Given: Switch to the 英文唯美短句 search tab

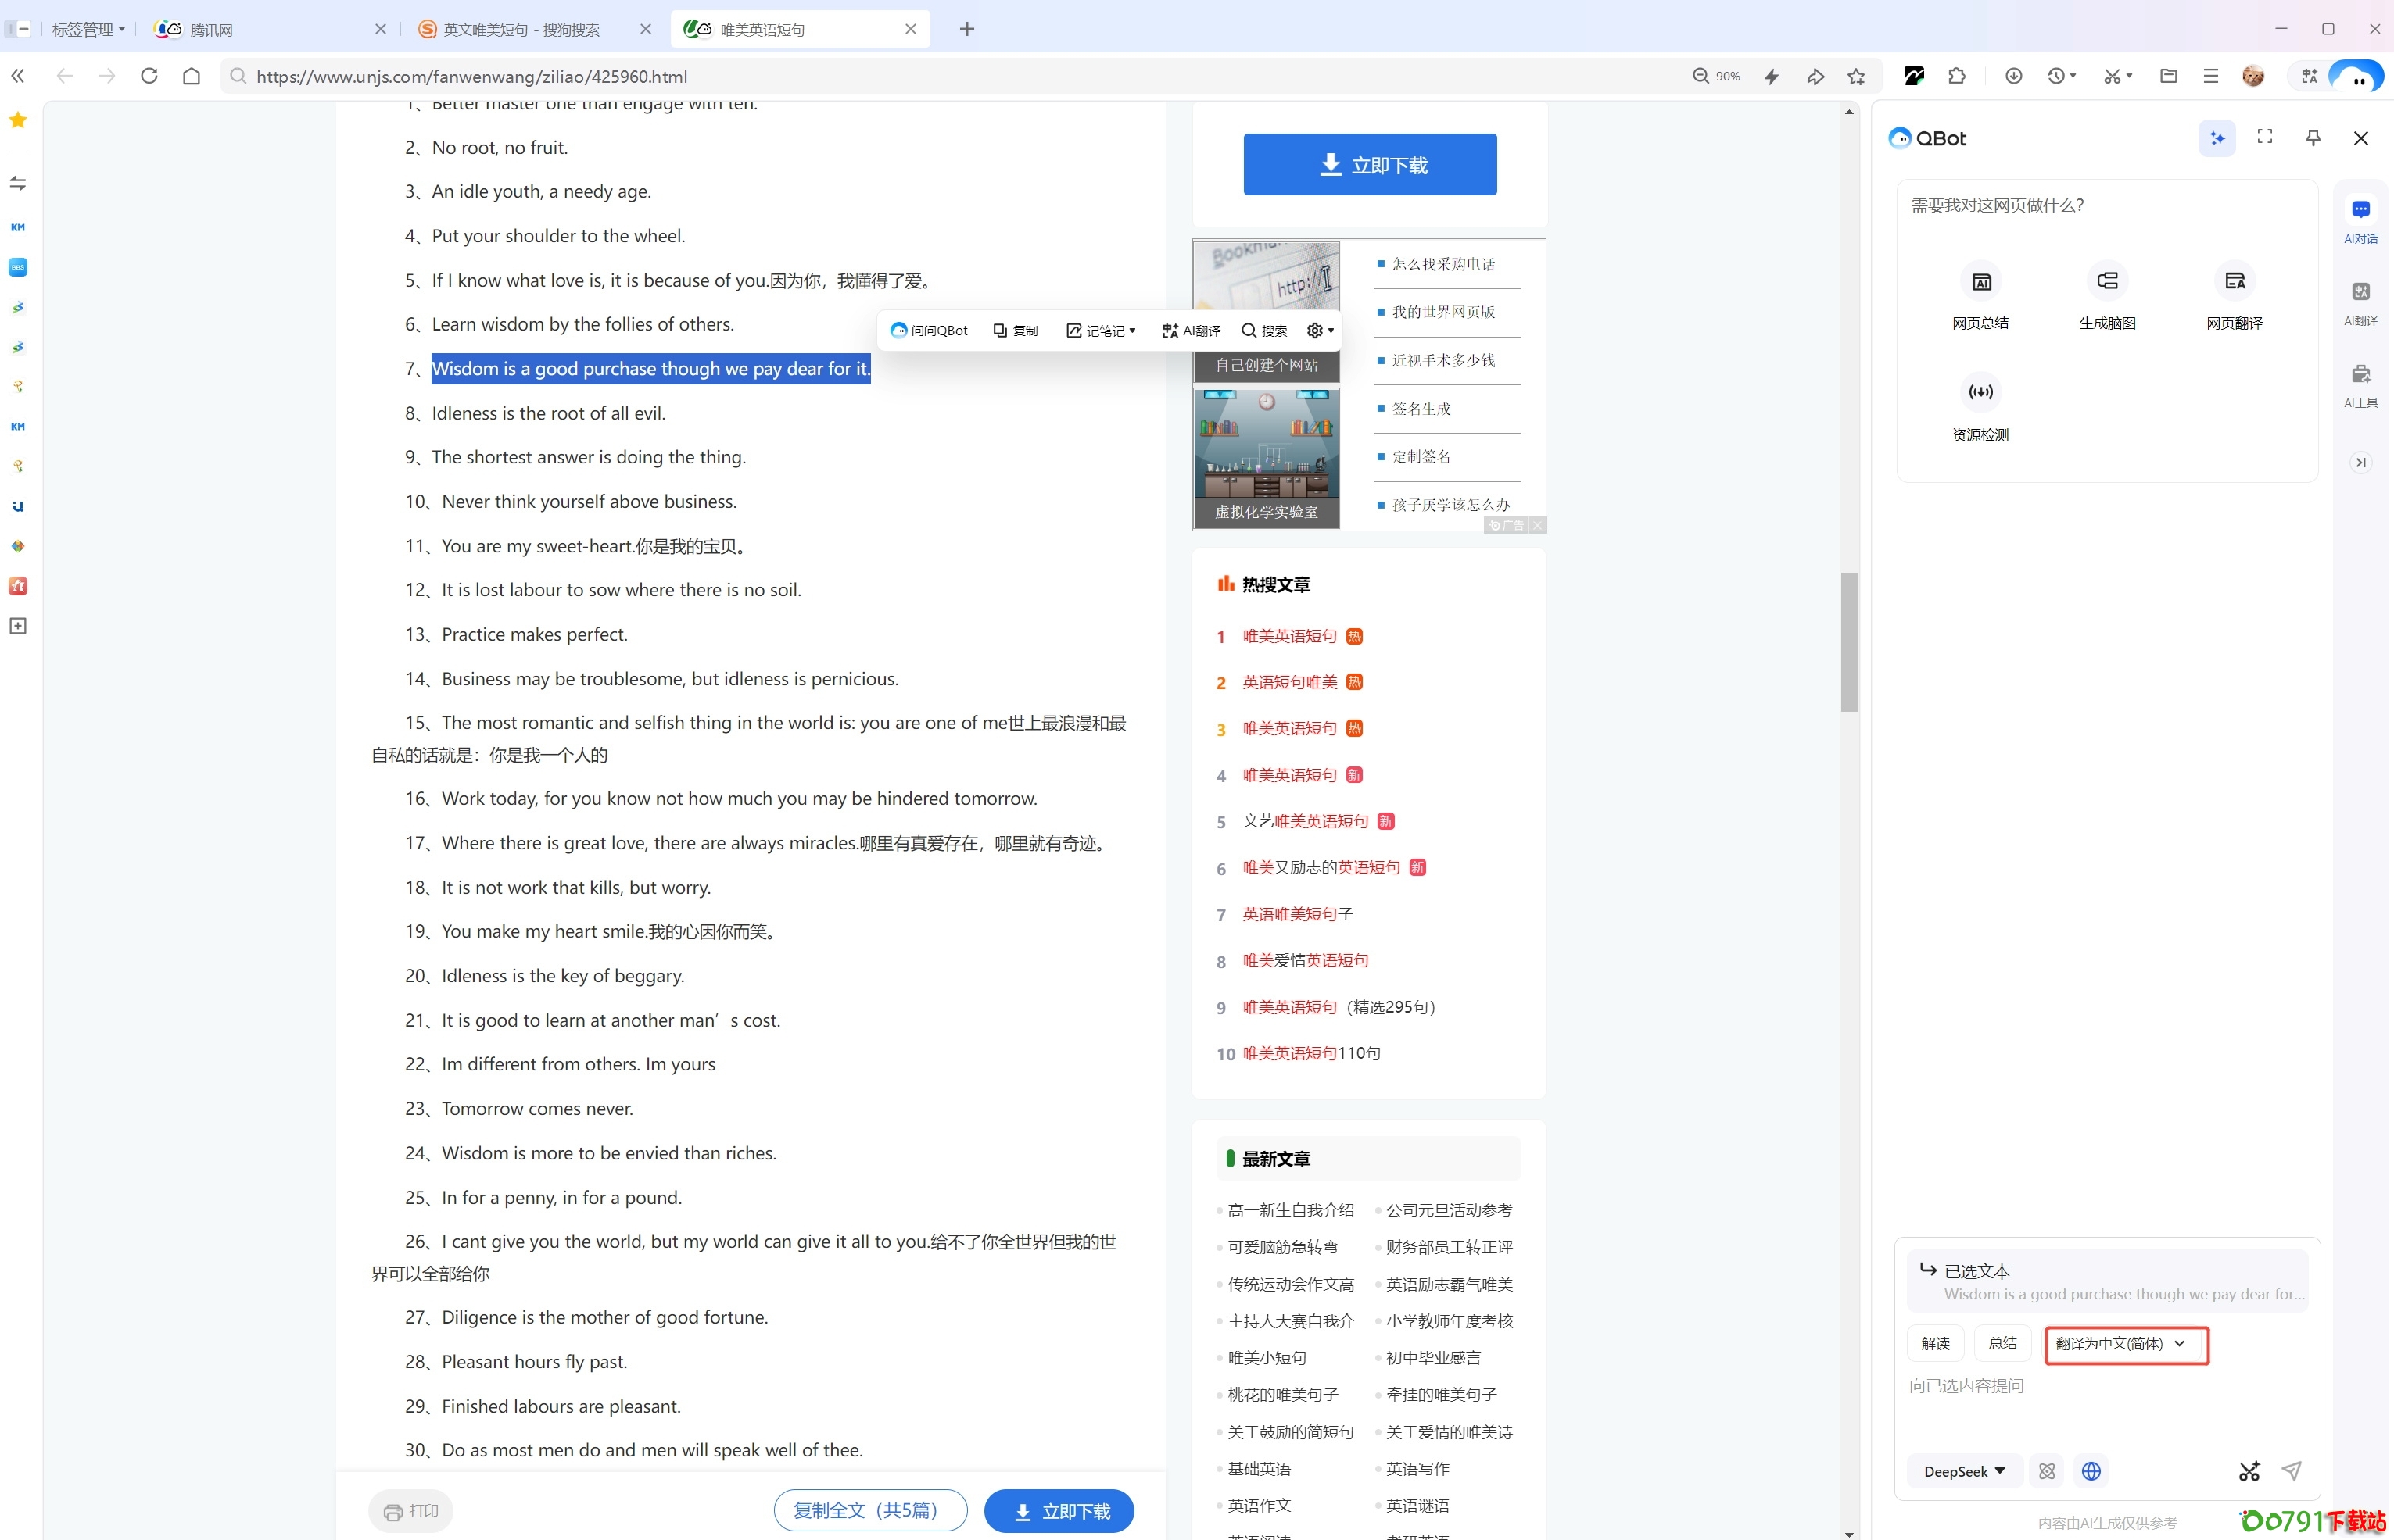Looking at the screenshot, I should [521, 30].
